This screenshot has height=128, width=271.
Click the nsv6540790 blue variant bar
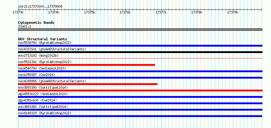tap(140, 71)
